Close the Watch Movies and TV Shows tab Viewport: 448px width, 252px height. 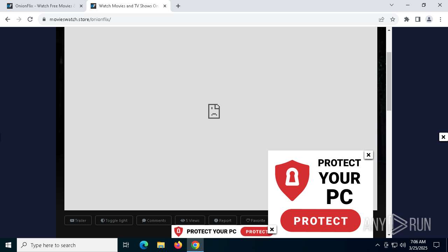[165, 6]
